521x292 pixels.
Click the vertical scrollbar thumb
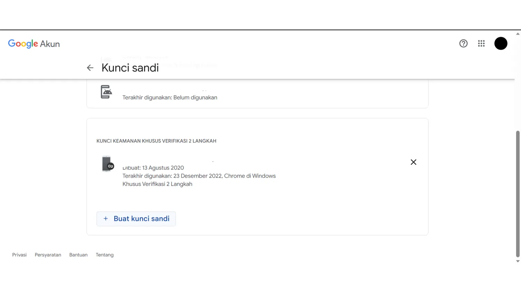click(x=518, y=194)
